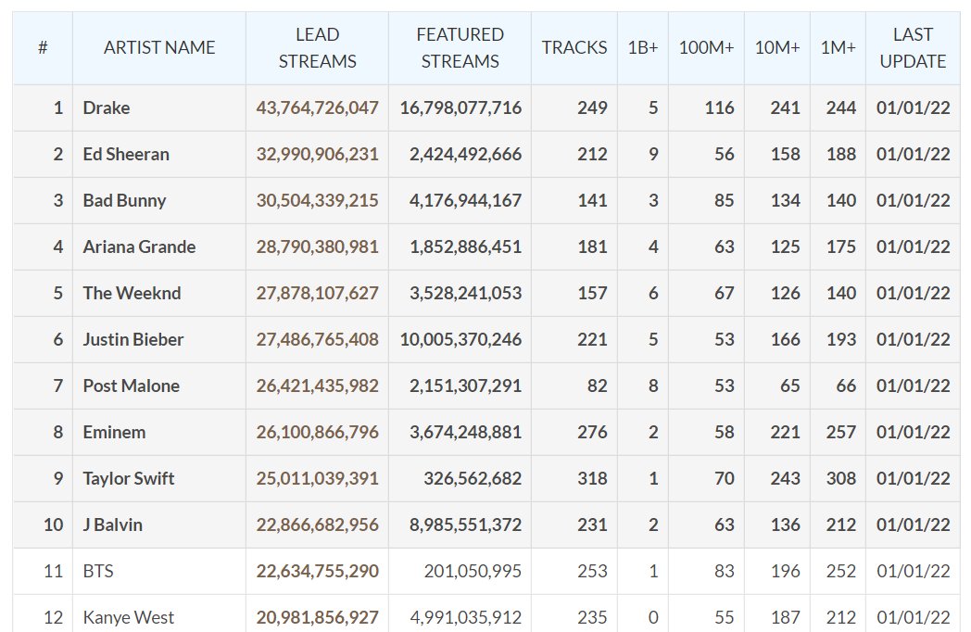Click the 10M+ column header
Viewport: 971px width, 632px height.
(777, 47)
